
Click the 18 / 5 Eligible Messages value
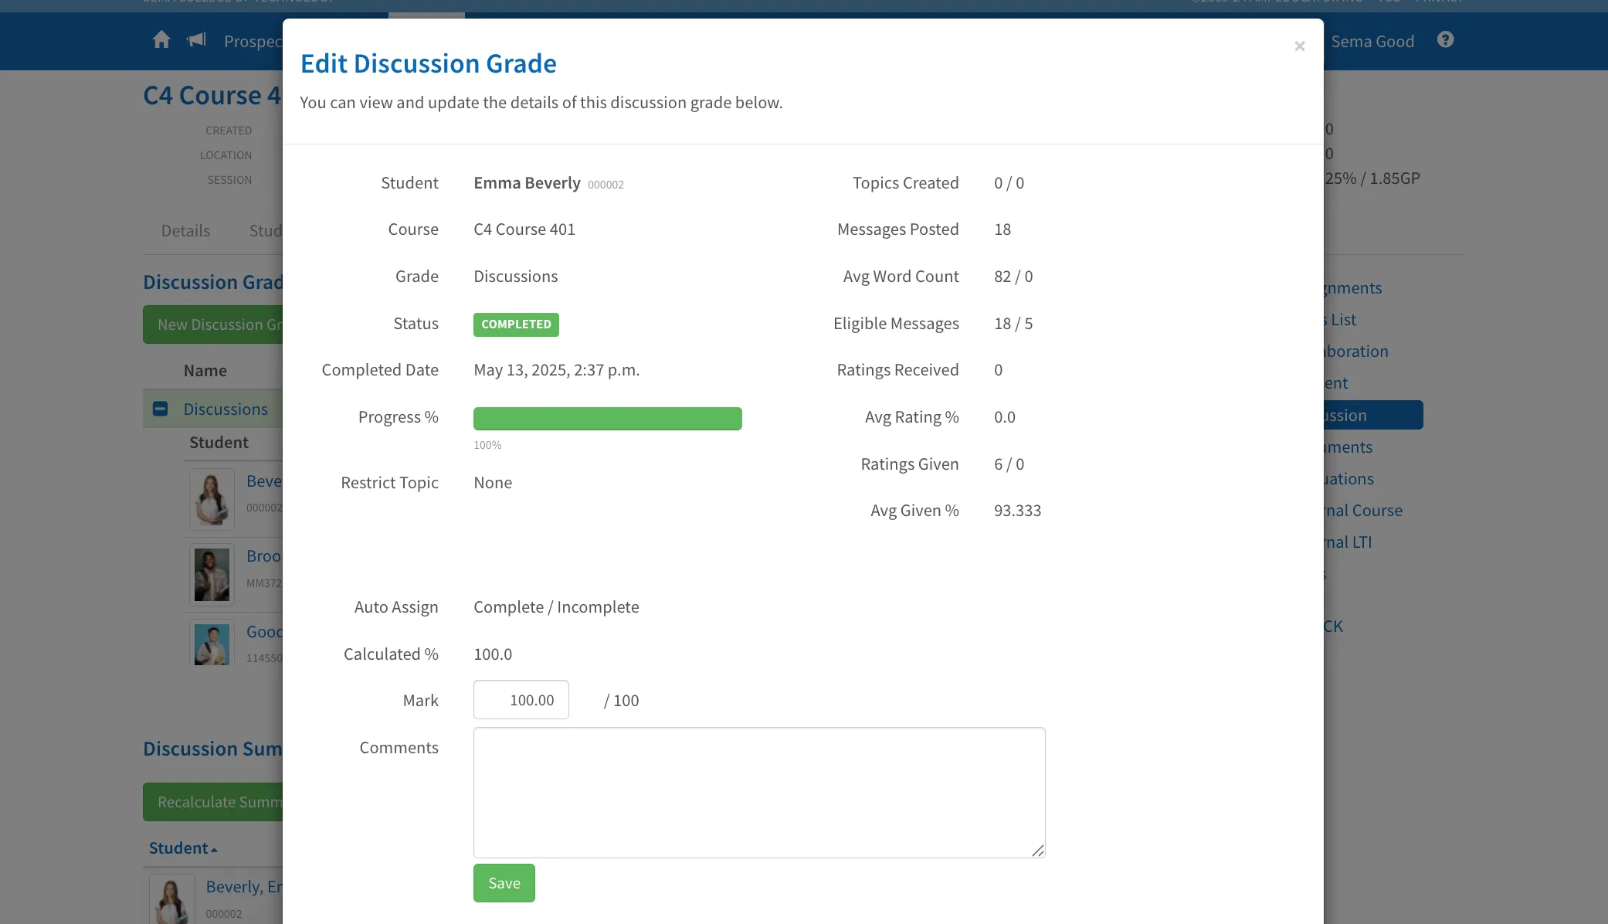pyautogui.click(x=1013, y=324)
